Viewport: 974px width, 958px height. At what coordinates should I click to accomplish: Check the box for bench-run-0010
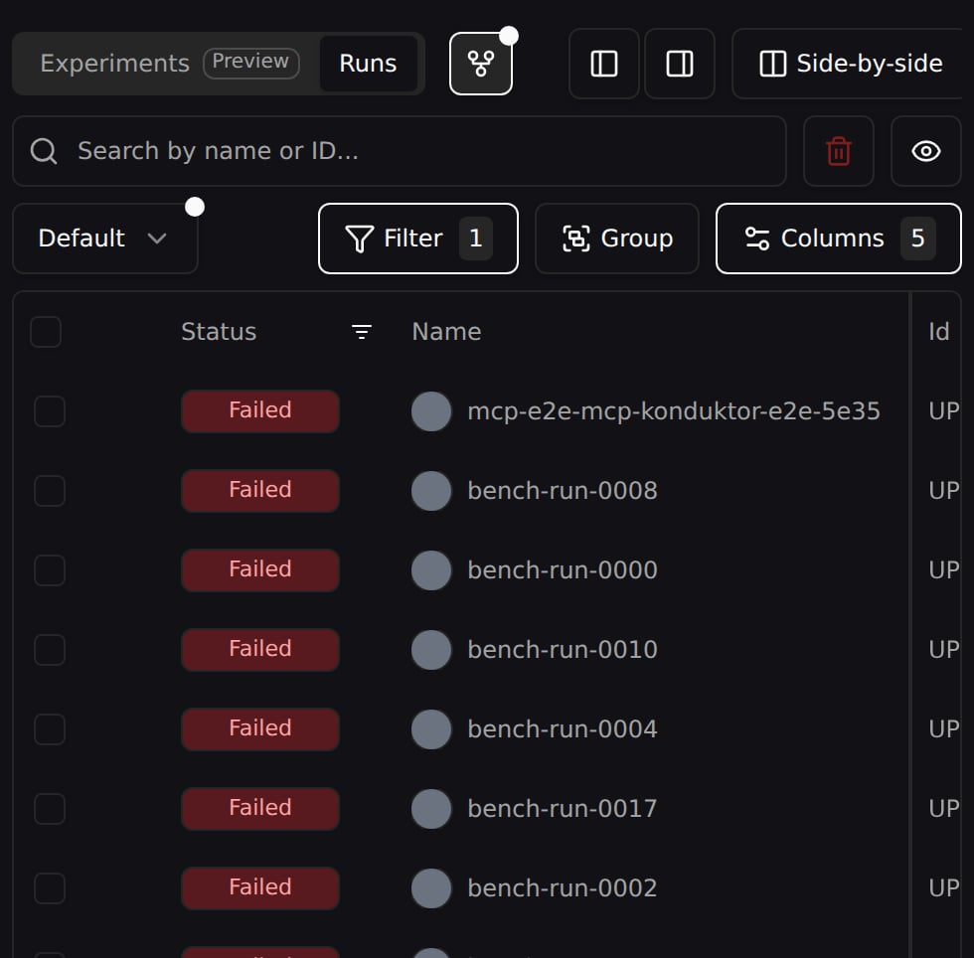click(x=50, y=650)
